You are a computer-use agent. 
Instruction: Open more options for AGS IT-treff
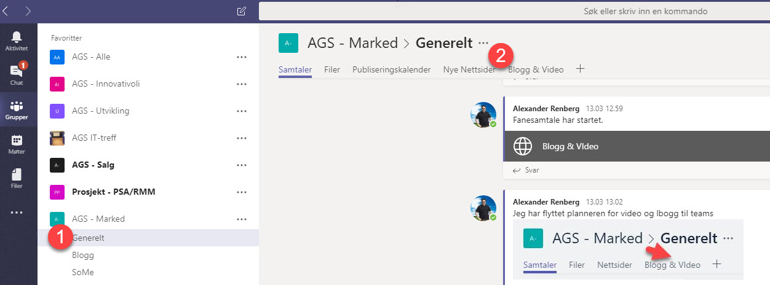242,138
